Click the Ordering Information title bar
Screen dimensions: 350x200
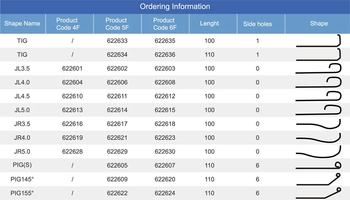pyautogui.click(x=175, y=7)
